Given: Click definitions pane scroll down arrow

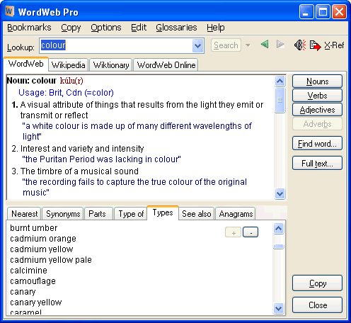Looking at the screenshot, I should [x=280, y=193].
